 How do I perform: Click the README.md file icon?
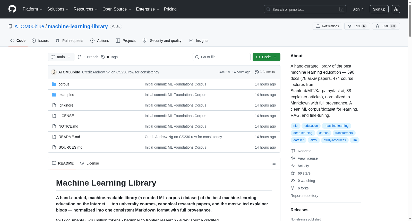[x=54, y=137]
